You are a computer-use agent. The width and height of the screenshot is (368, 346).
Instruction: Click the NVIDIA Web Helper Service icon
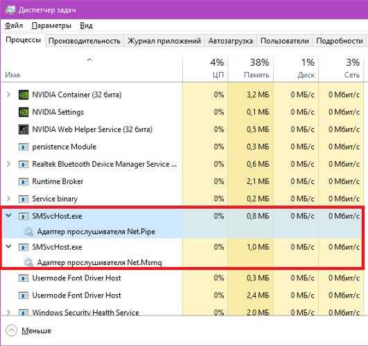pyautogui.click(x=24, y=129)
